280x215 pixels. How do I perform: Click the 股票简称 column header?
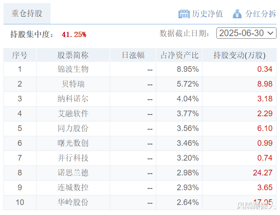73,55
